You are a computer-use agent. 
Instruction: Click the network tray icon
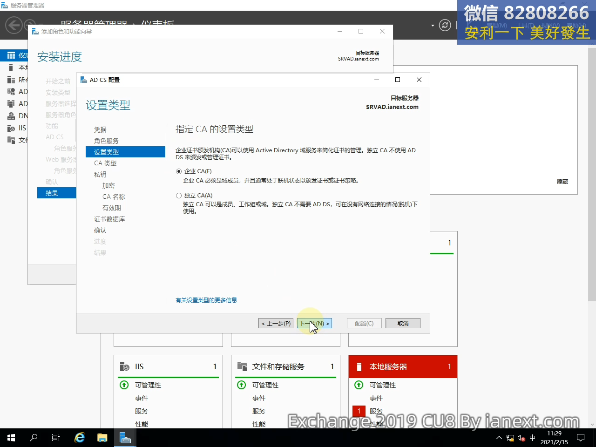(510, 438)
